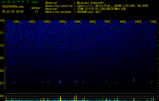Click the 1000 time marker
This screenshot has width=159, height=101.
click(x=153, y=22)
